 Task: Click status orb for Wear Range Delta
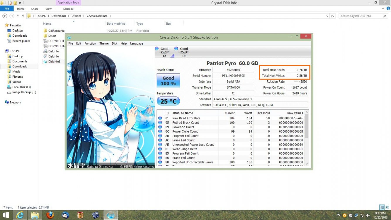(160, 149)
